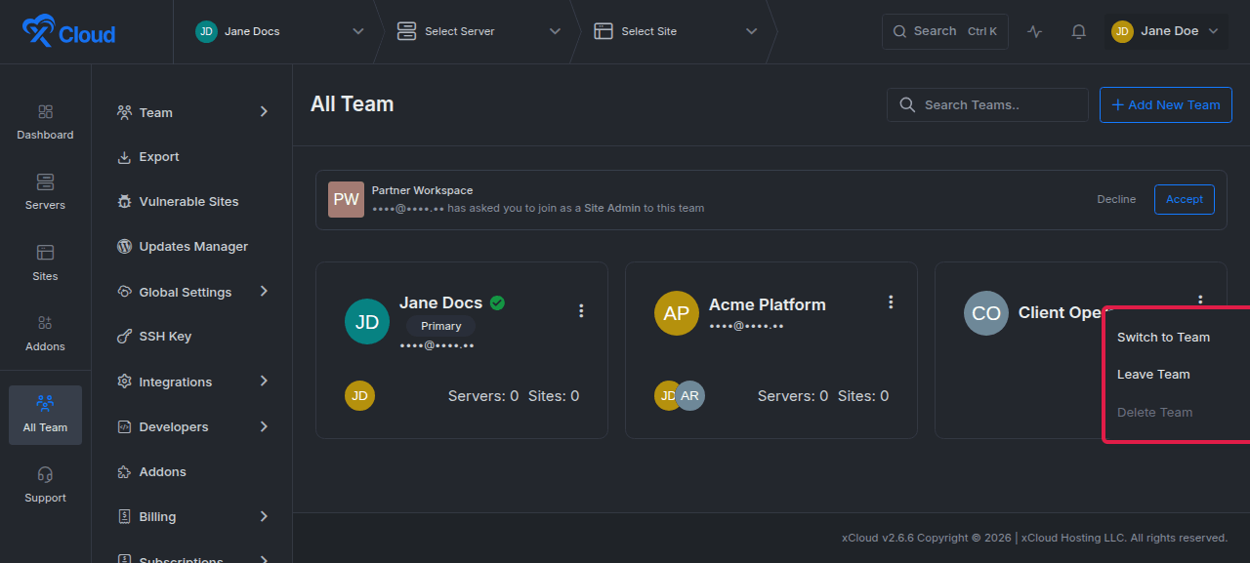The height and width of the screenshot is (563, 1250).
Task: Expand the Billing submenu
Action: pyautogui.click(x=264, y=516)
